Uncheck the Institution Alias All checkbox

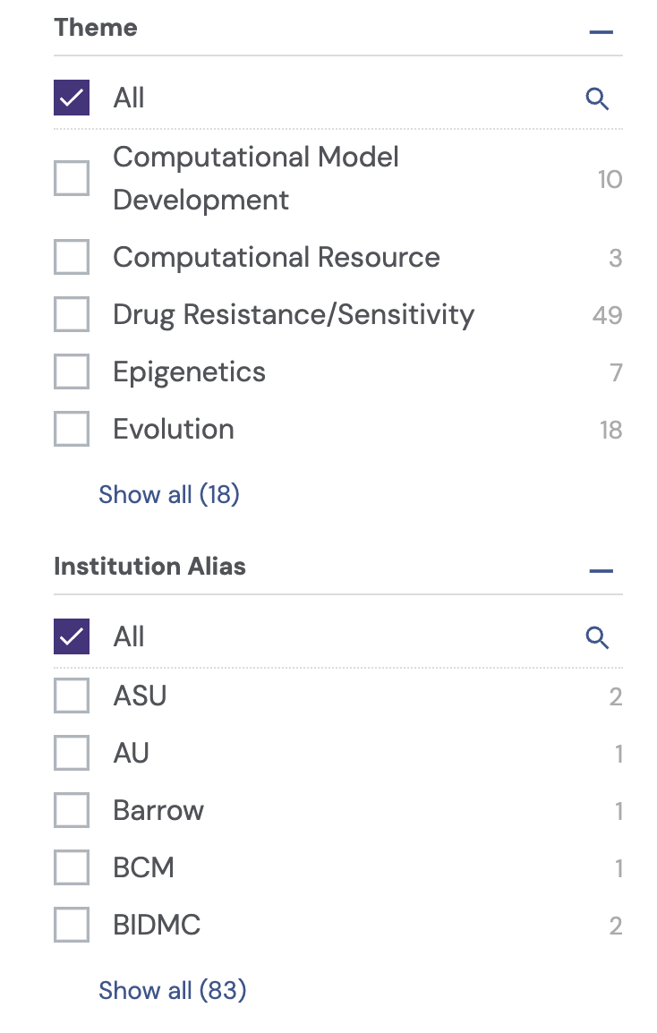pyautogui.click(x=72, y=636)
